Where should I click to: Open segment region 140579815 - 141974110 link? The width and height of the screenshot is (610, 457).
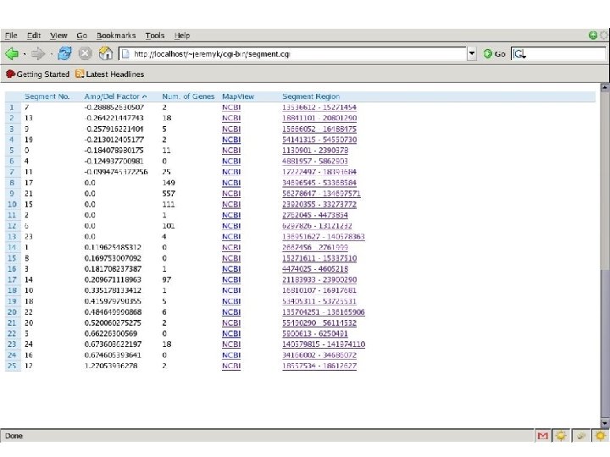324,344
